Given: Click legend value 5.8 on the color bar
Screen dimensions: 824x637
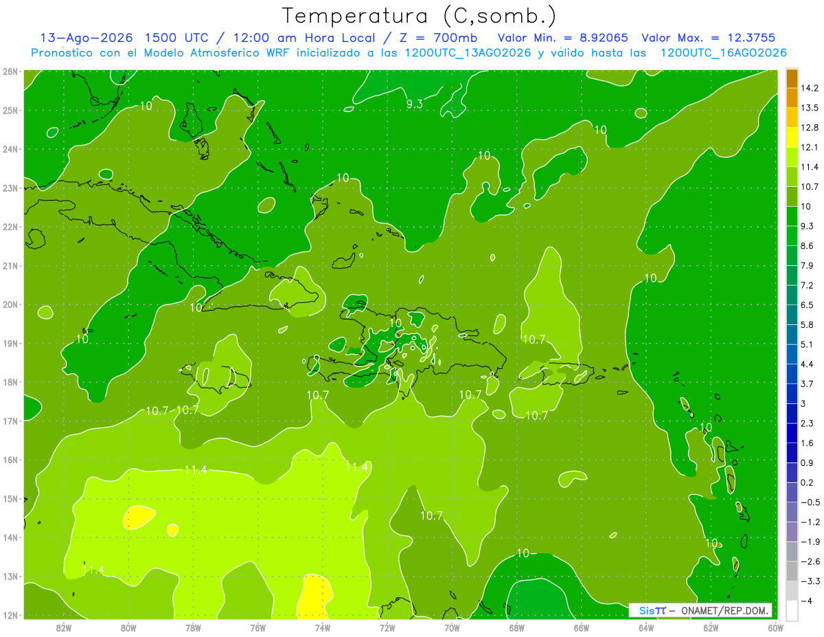Looking at the screenshot, I should click(808, 324).
